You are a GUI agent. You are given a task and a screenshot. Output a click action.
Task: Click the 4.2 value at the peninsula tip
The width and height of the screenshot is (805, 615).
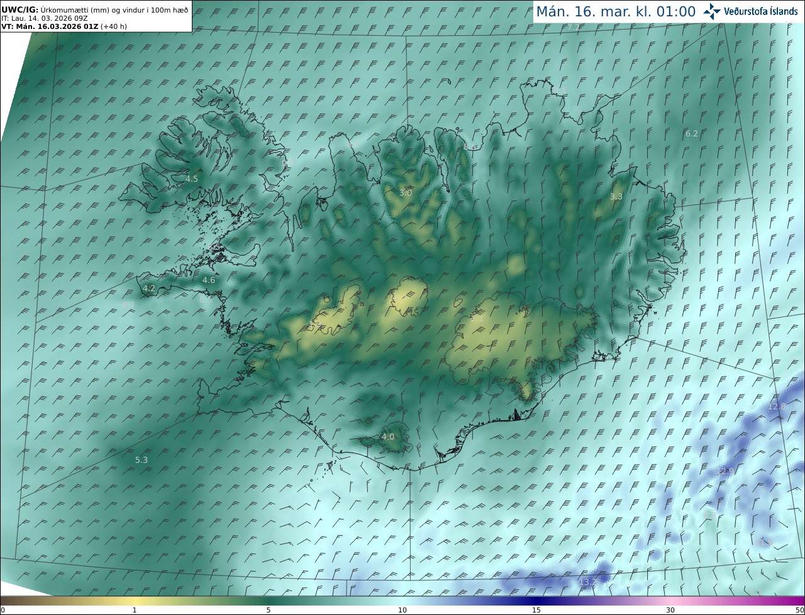coord(149,289)
